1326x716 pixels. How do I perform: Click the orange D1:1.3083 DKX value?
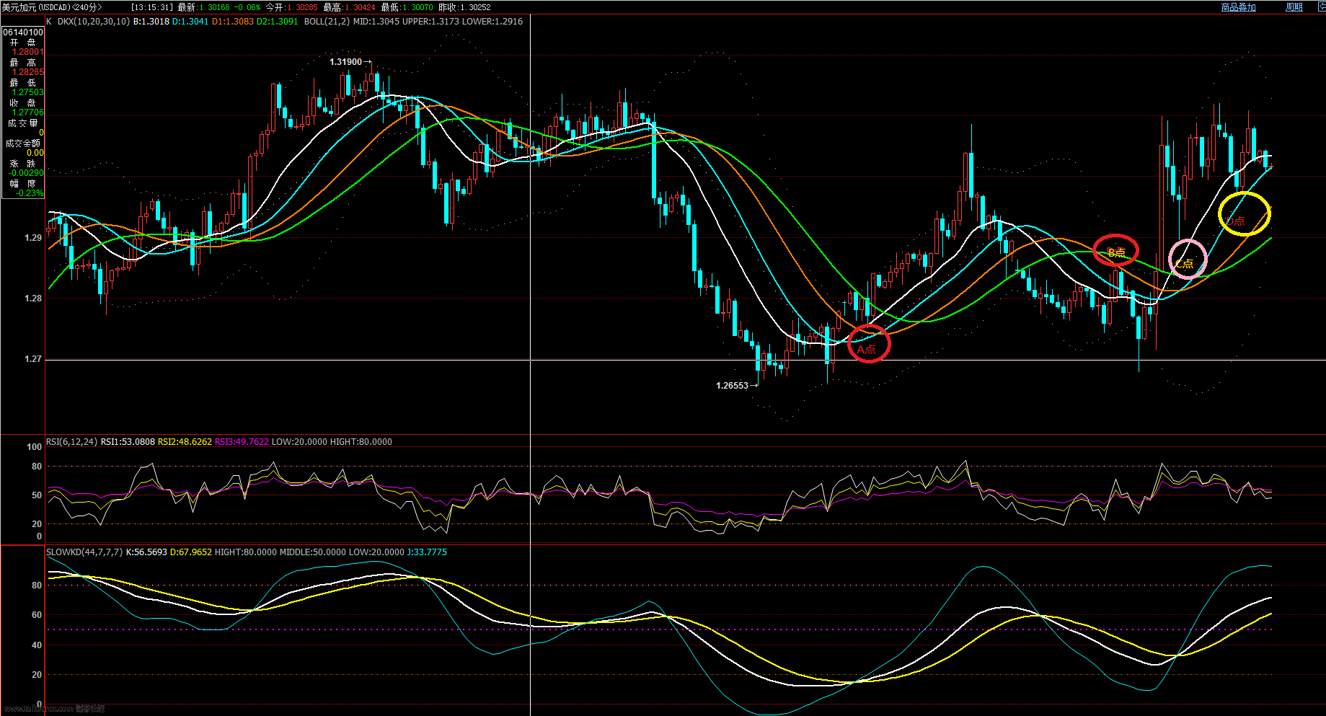(x=233, y=22)
